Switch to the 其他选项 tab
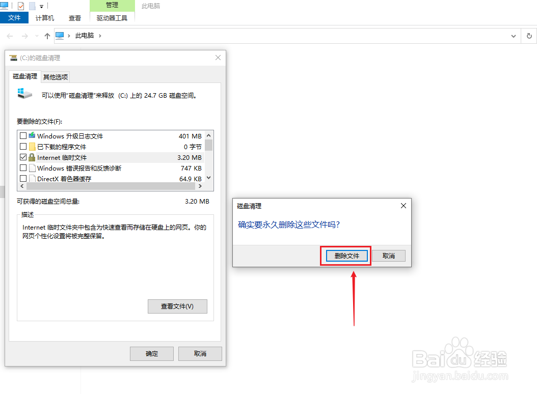Screen dimensions: 537x394 click(x=55, y=77)
